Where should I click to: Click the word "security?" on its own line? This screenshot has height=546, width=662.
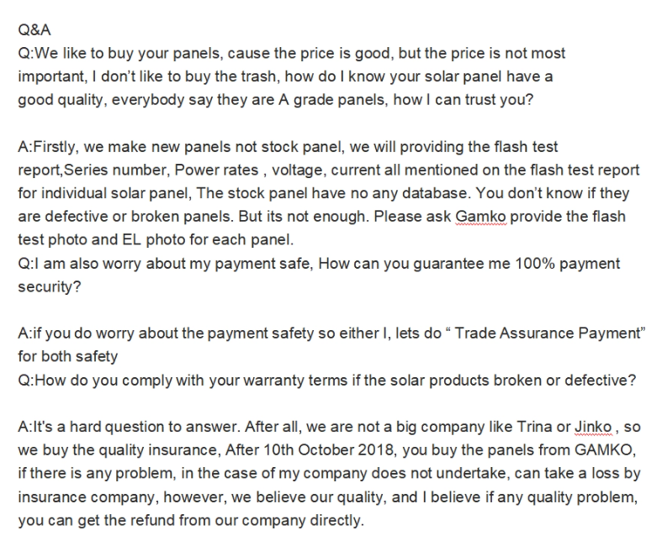[x=50, y=287]
